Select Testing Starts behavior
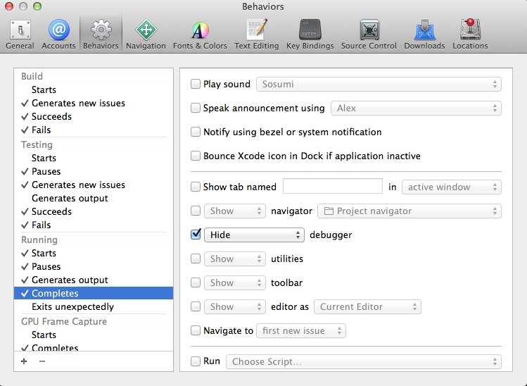This screenshot has height=386, width=527. [94, 158]
